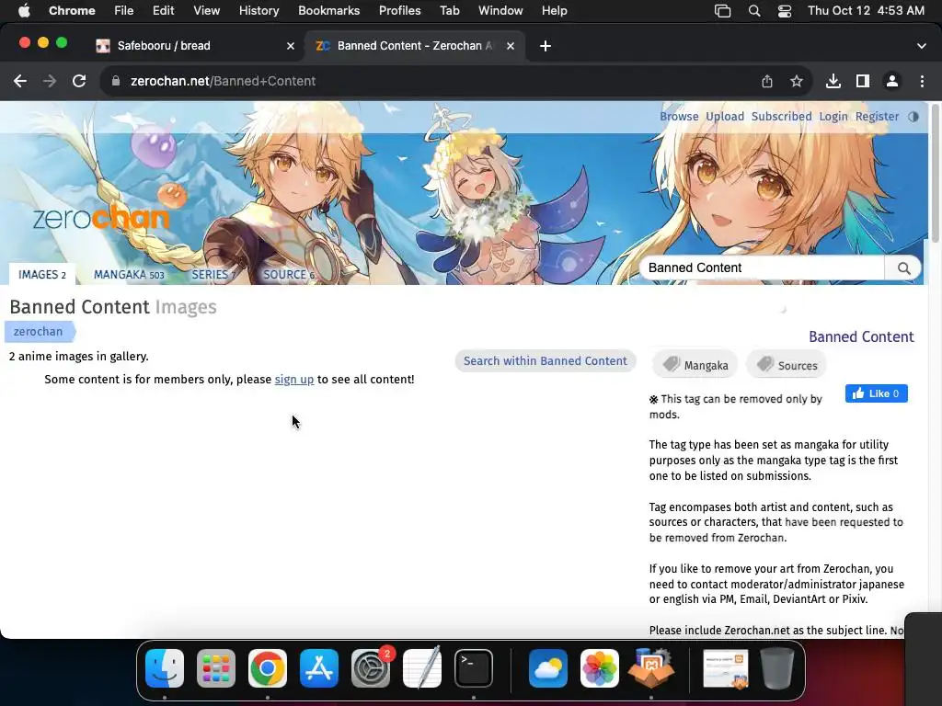942x706 pixels.
Task: Click the Subscribed link
Action: point(781,117)
